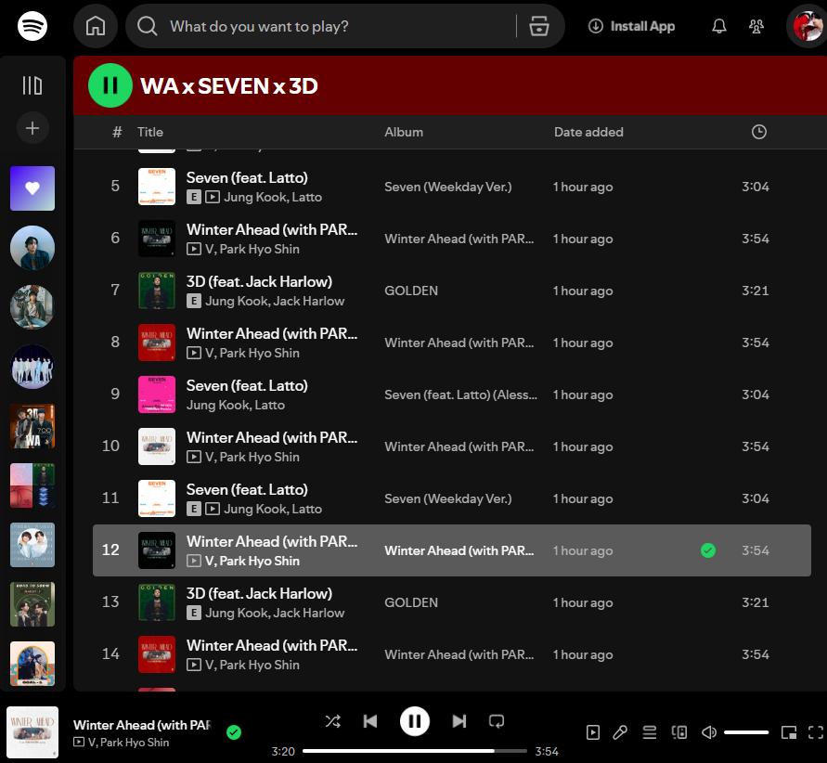This screenshot has height=763, width=827.
Task: Open Jack Harlow artist link in row 13
Action: click(x=308, y=613)
